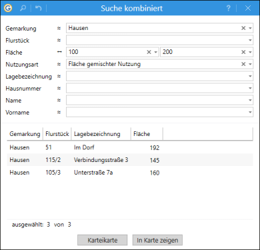Click the Fläche value 192

[155, 148]
